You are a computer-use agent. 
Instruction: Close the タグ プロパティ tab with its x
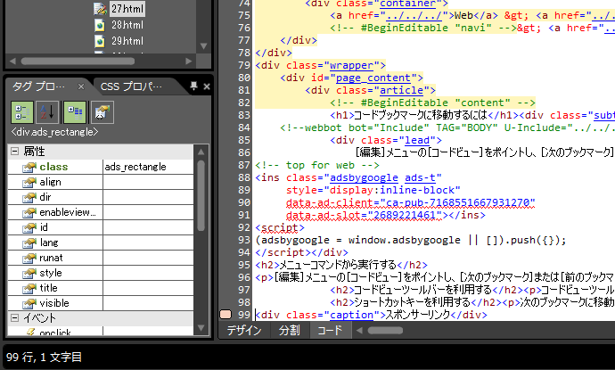(81, 86)
